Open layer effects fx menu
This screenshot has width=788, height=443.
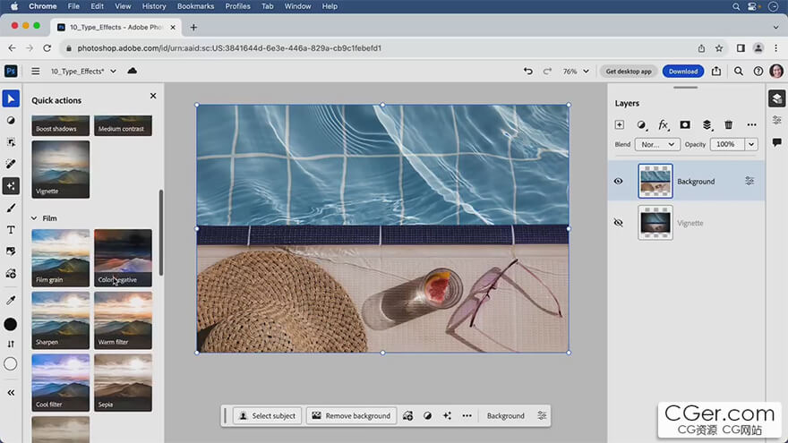click(664, 125)
